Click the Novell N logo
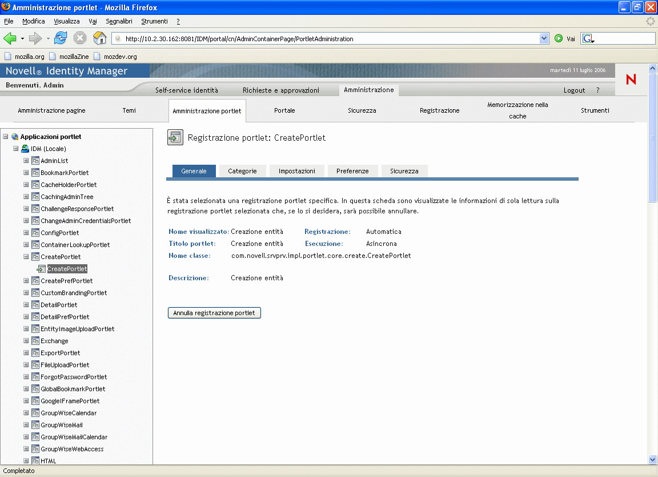Image resolution: width=658 pixels, height=477 pixels. [631, 79]
